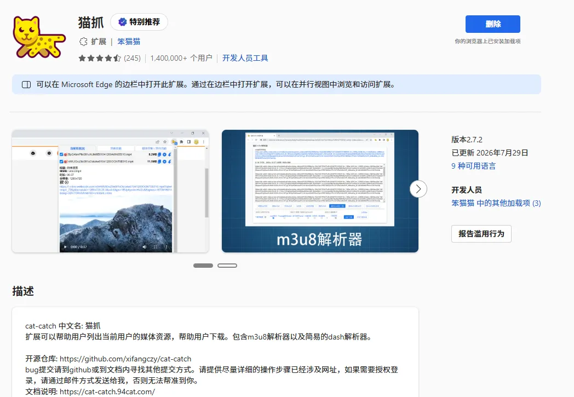574x397 pixels.
Task: Click the cat-catch.94cat.com URL text
Action: pyautogui.click(x=107, y=392)
